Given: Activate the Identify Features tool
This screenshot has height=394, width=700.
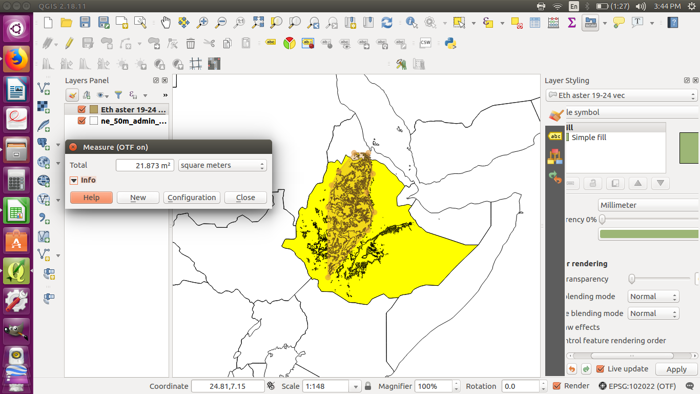Looking at the screenshot, I should click(411, 23).
